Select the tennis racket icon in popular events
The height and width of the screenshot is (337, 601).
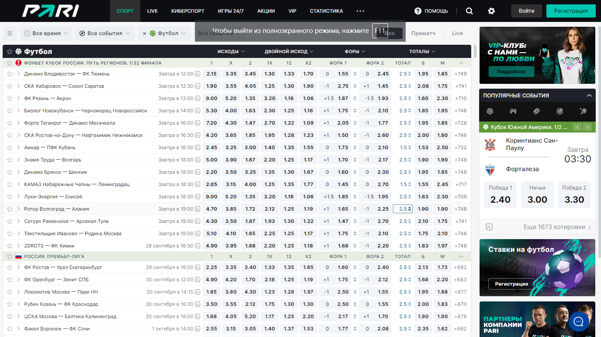[x=583, y=111]
